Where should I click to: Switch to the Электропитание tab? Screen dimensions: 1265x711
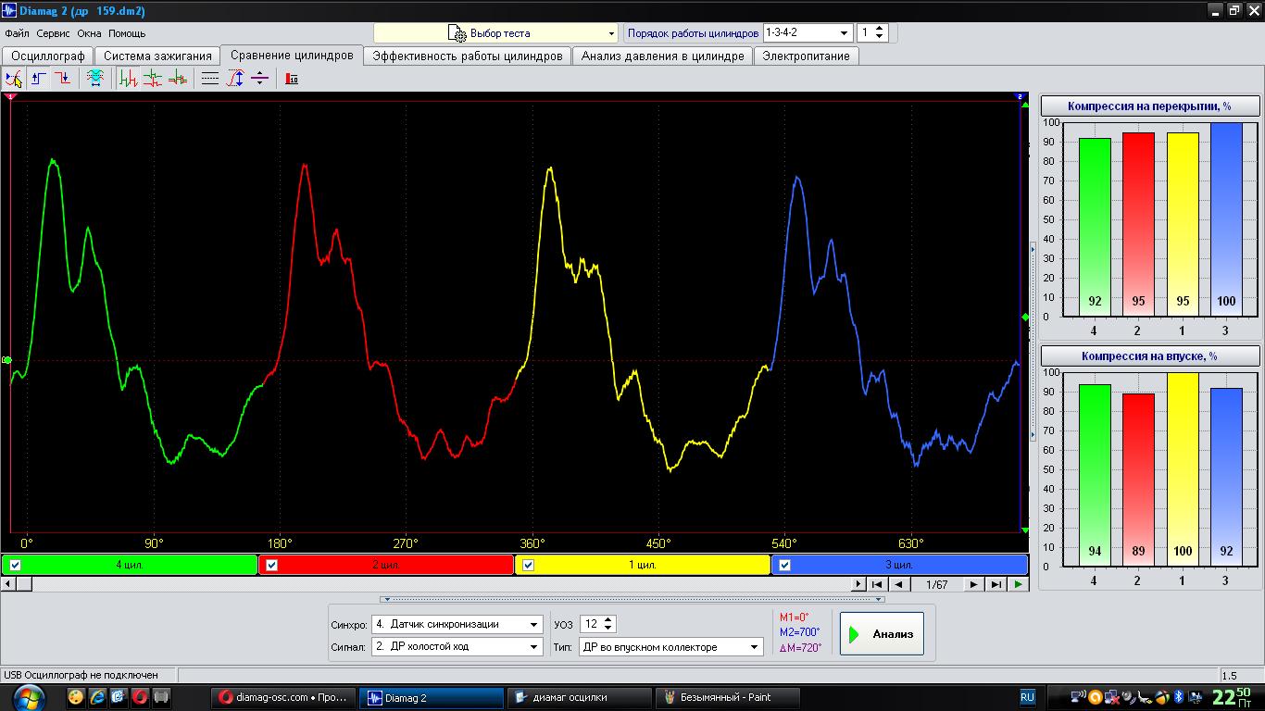tap(806, 56)
